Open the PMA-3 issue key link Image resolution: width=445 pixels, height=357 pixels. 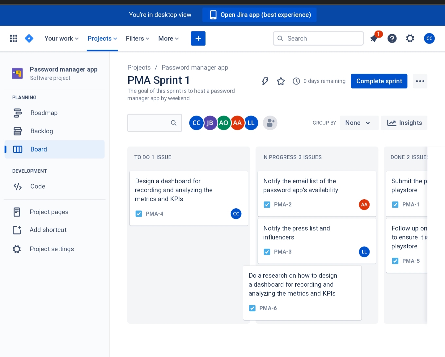[283, 252]
